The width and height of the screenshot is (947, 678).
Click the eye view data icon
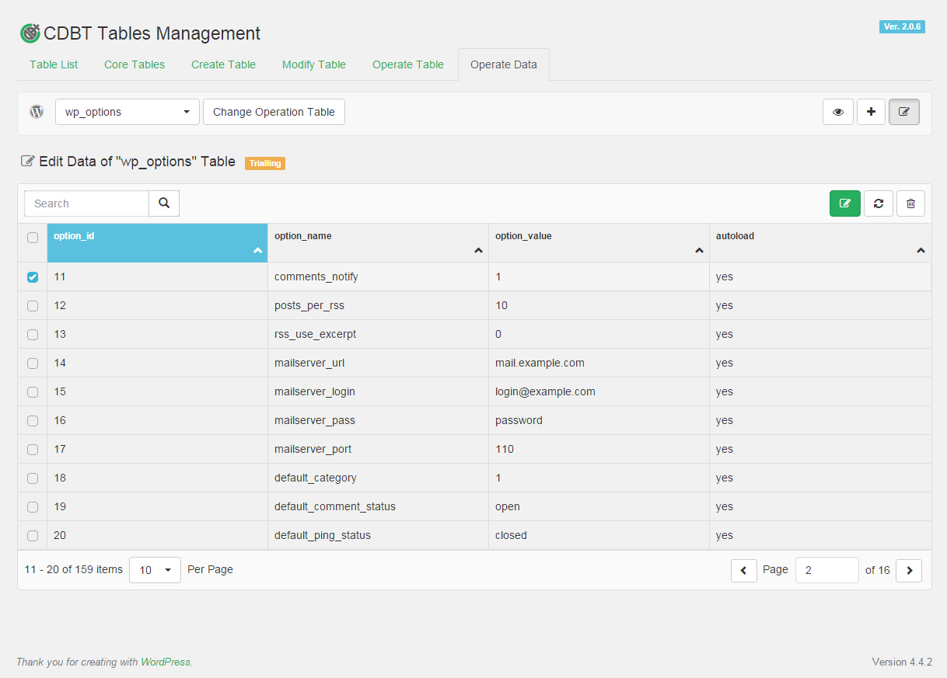coord(837,112)
